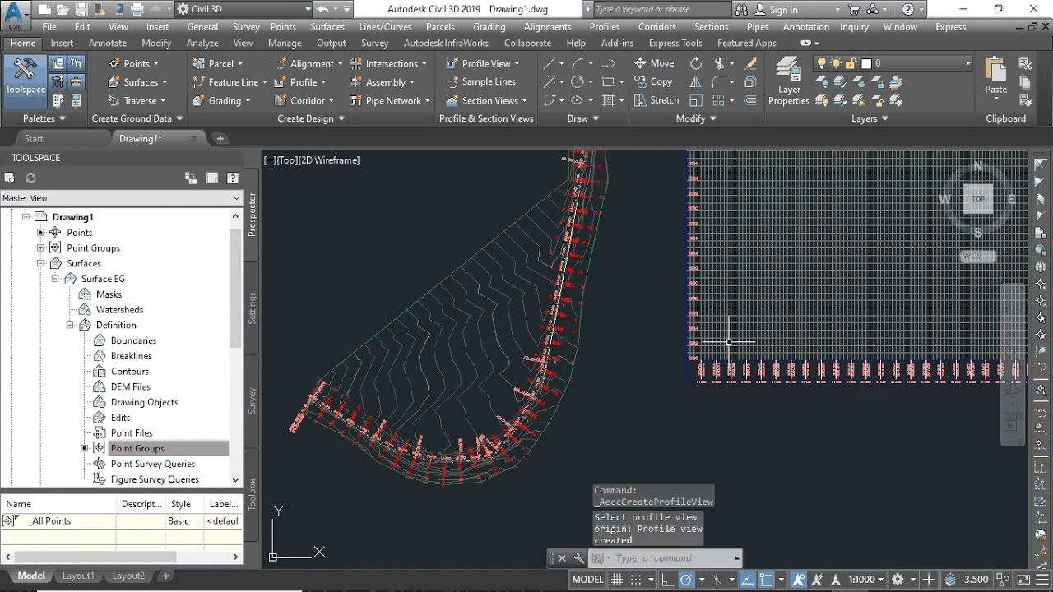Screen dimensions: 1053x592
Task: Click the keyword search box
Action: 661,9
